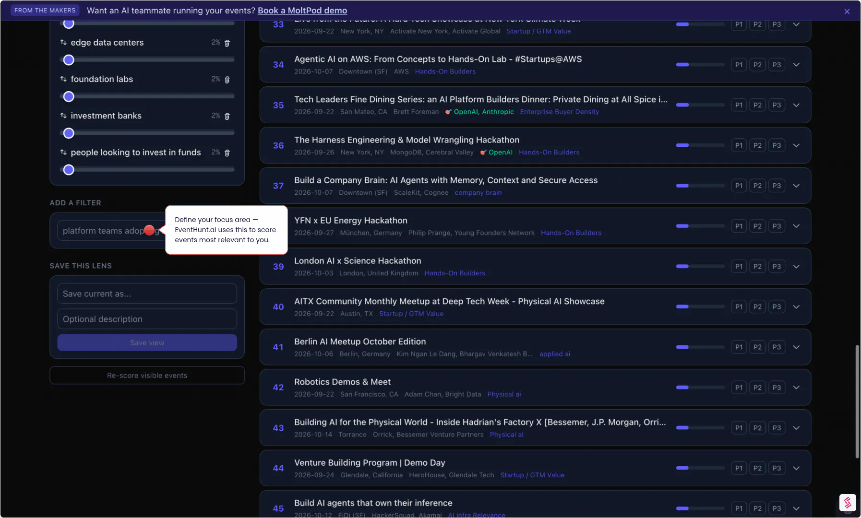
Task: Click Startup / GTM Value tag on Venture Building row
Action: point(532,475)
